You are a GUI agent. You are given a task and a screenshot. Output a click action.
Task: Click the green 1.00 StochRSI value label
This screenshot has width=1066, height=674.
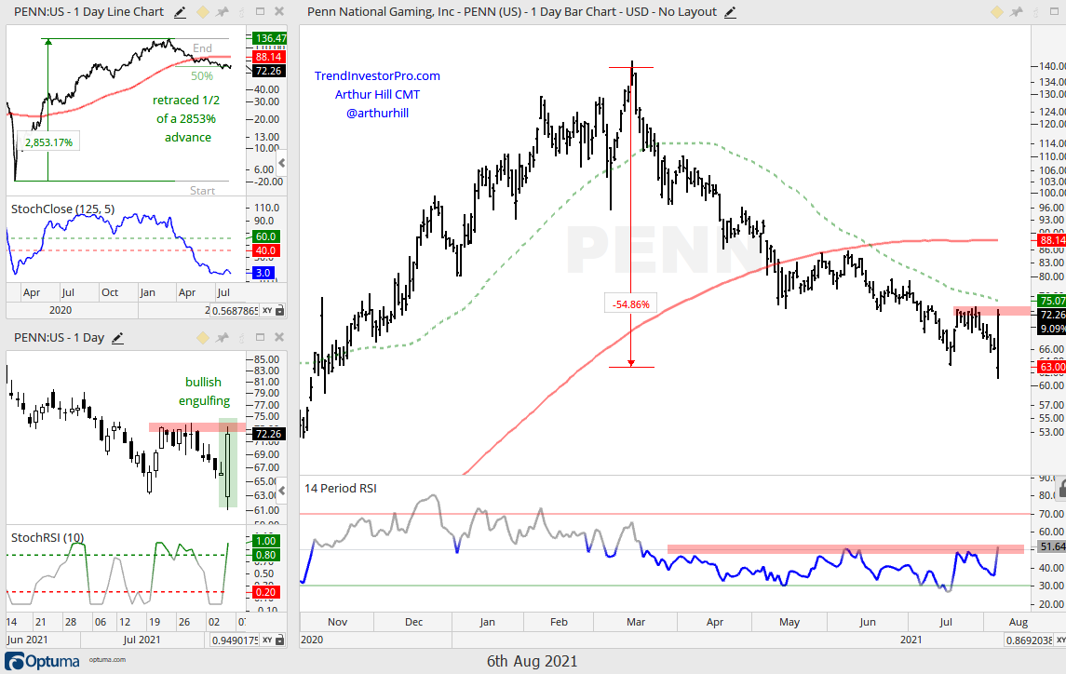pos(265,542)
